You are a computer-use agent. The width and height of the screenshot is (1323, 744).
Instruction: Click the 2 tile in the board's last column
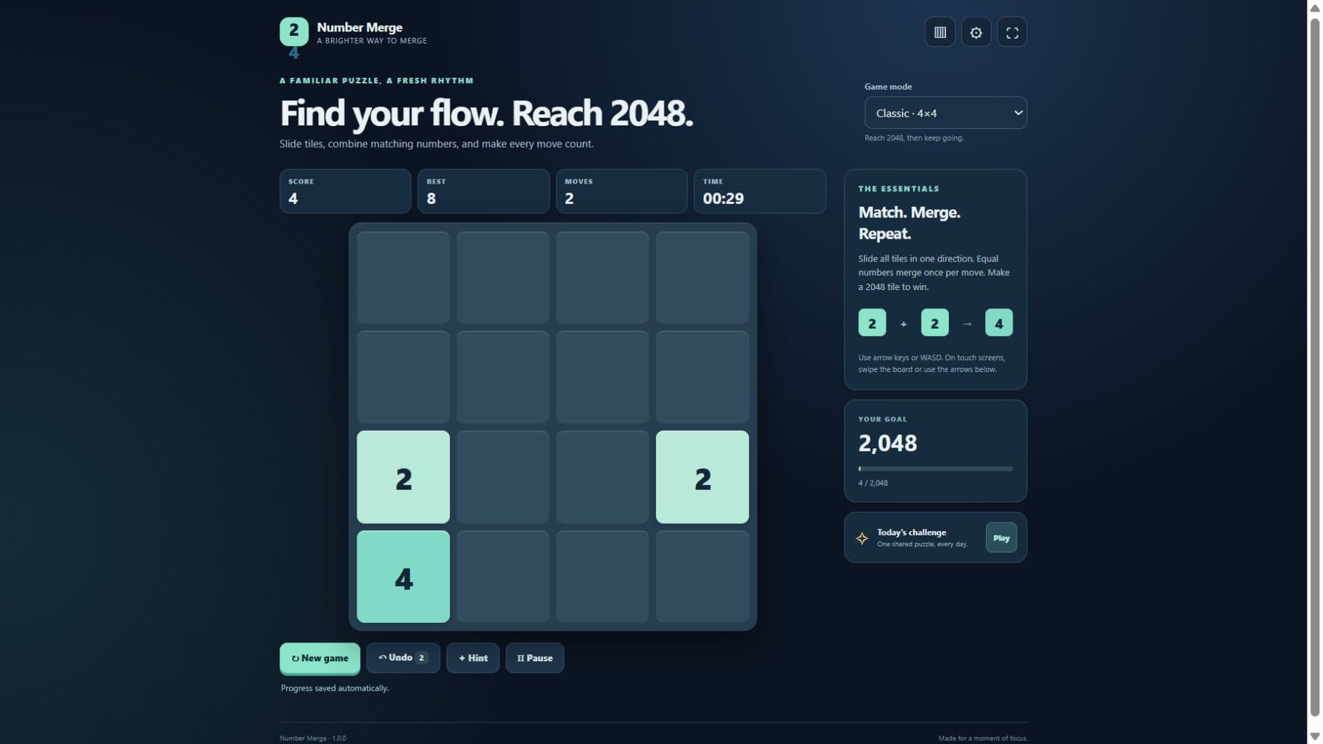702,477
